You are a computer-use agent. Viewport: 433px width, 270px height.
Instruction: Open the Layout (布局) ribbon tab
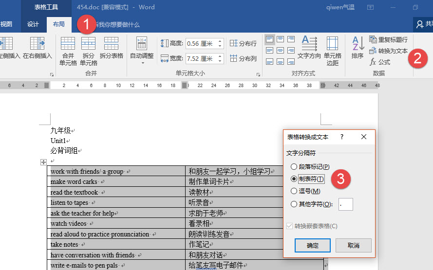pos(58,24)
